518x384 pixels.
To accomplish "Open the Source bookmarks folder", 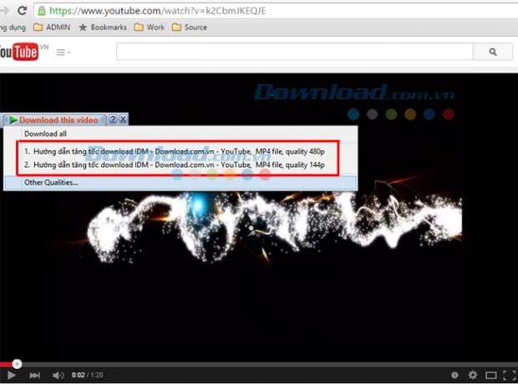I will 190,27.
